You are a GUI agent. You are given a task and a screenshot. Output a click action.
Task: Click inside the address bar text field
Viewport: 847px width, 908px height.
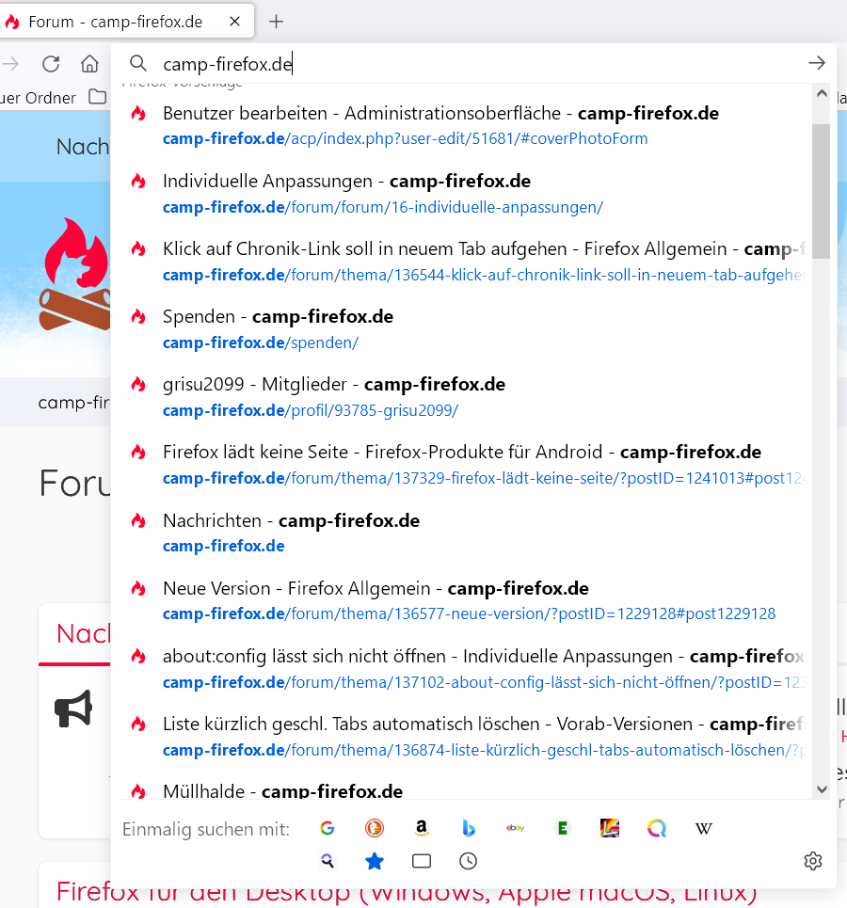click(475, 64)
